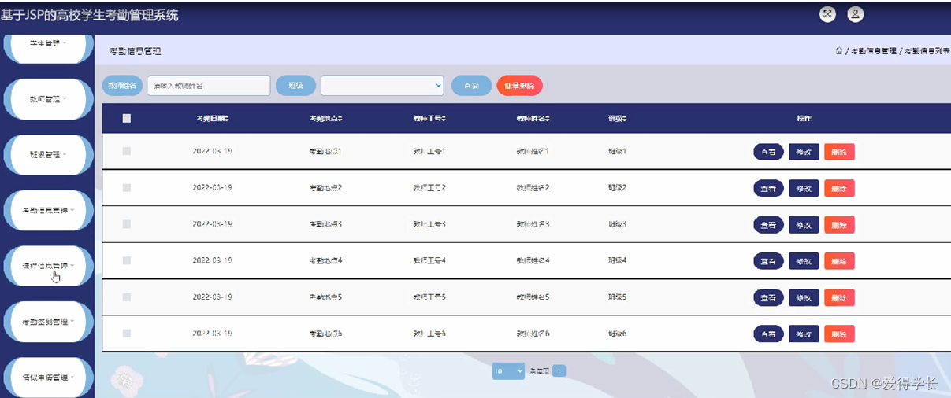Viewport: 951px width, 398px height.
Task: Click 删除 for the 班级4 row
Action: (x=839, y=261)
